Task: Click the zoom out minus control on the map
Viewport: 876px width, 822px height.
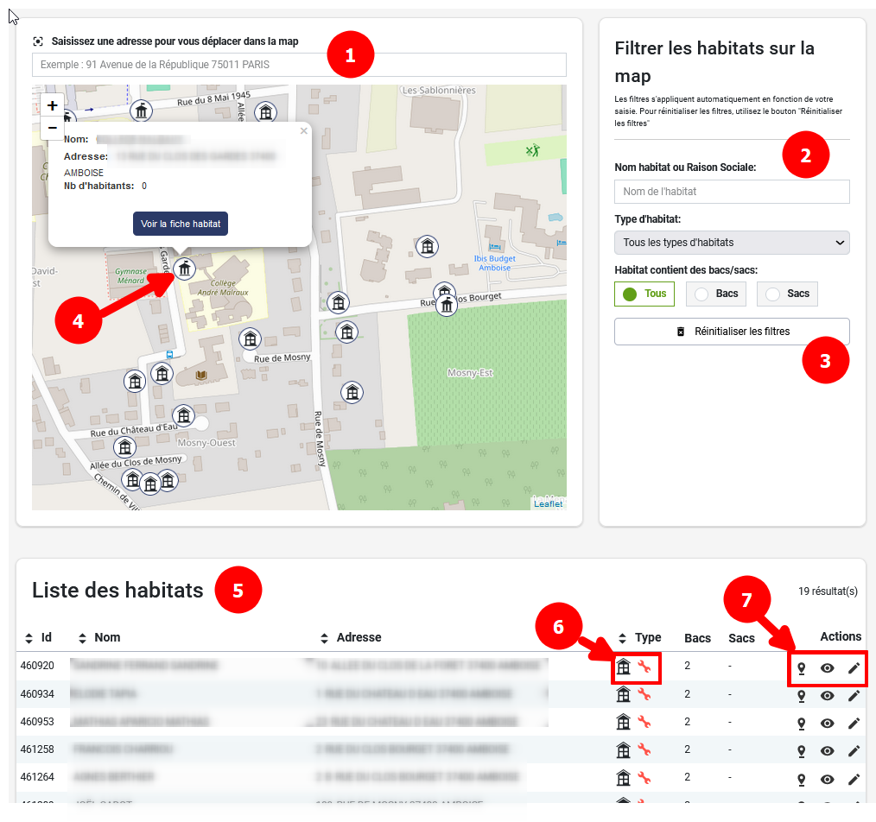Action: click(52, 127)
